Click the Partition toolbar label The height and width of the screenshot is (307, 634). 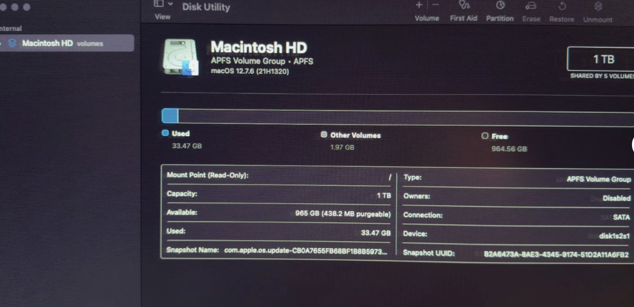tap(500, 19)
